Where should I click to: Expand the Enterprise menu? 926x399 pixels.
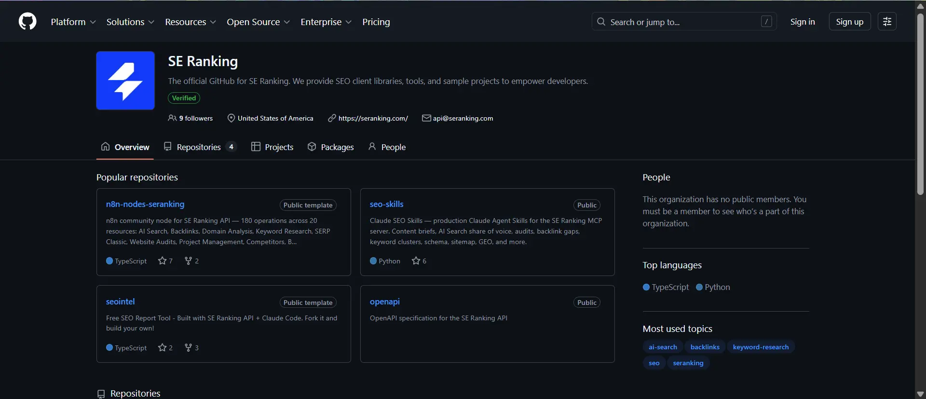point(326,22)
